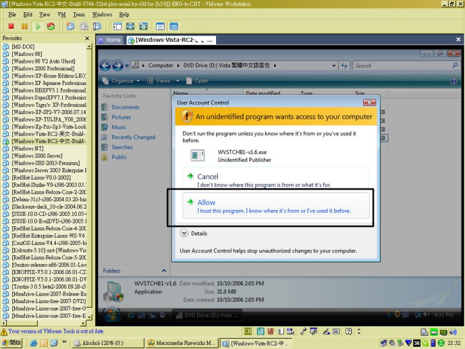Image resolution: width=465 pixels, height=349 pixels.
Task: Open the File menu
Action: [x=12, y=15]
